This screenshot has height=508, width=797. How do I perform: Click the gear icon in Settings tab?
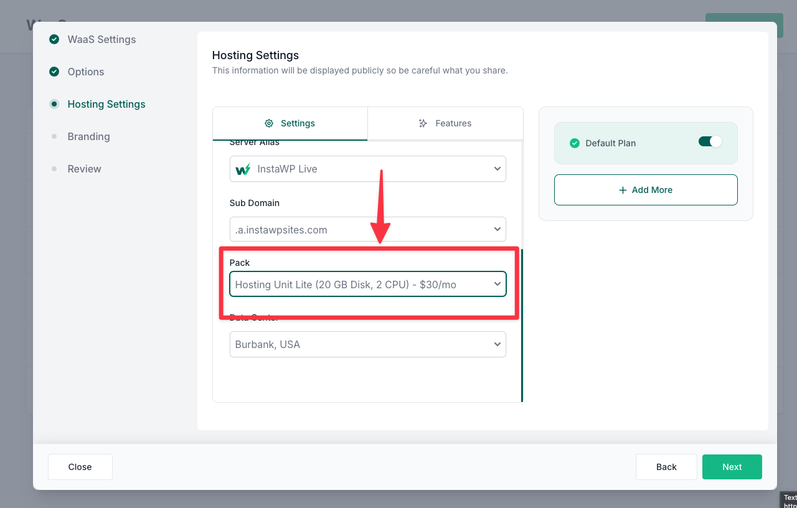pyautogui.click(x=269, y=123)
